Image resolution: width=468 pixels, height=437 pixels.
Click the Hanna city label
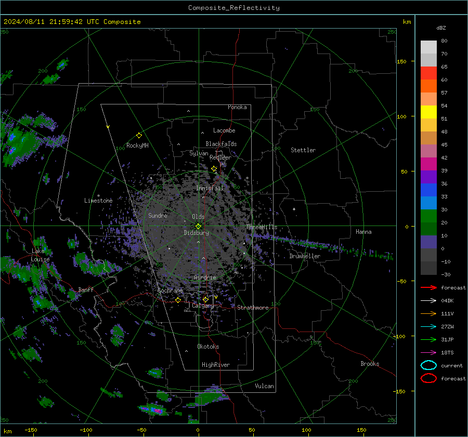(x=363, y=232)
